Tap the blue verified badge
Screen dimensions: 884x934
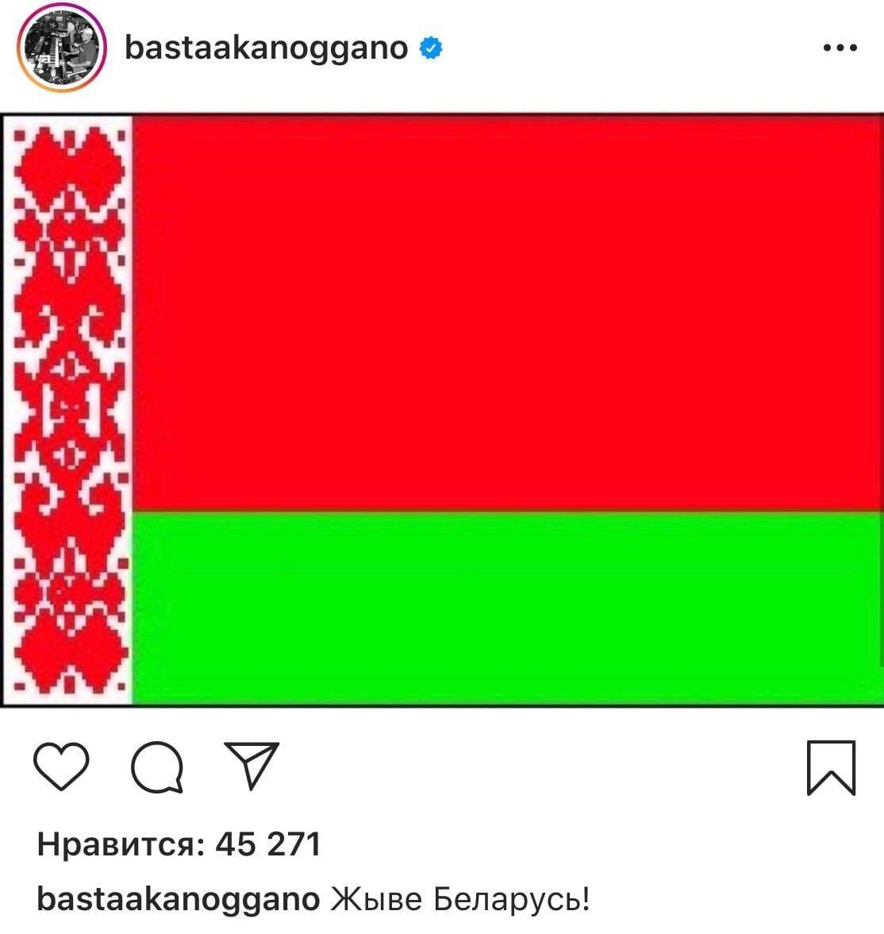[x=431, y=48]
